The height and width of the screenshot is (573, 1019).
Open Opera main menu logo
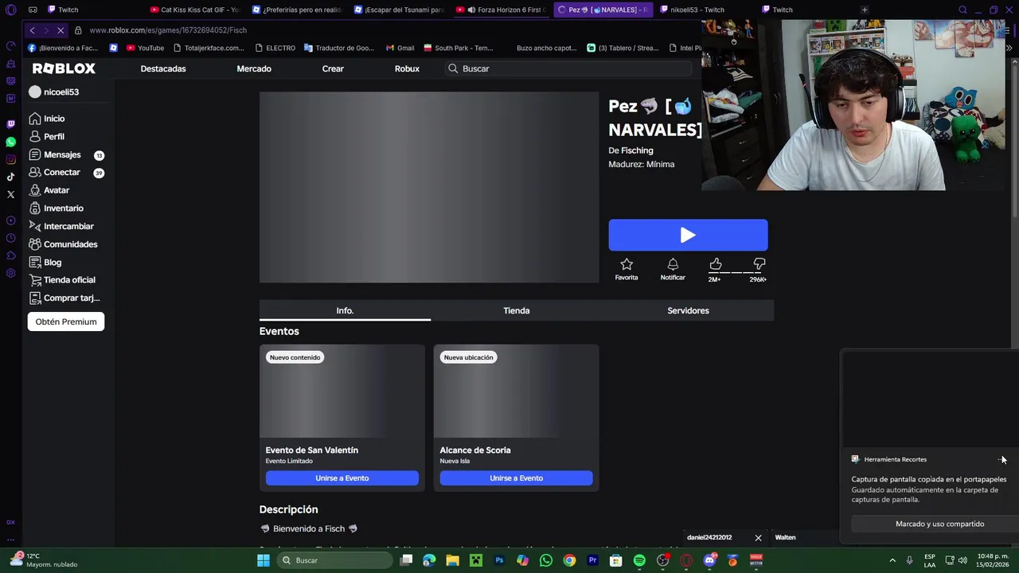(10, 10)
